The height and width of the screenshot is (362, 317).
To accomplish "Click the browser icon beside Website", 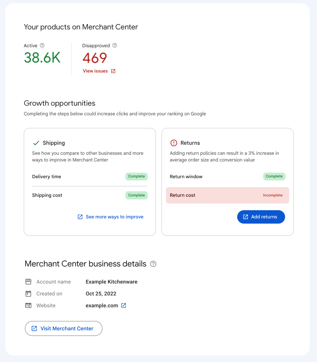I will pyautogui.click(x=28, y=305).
